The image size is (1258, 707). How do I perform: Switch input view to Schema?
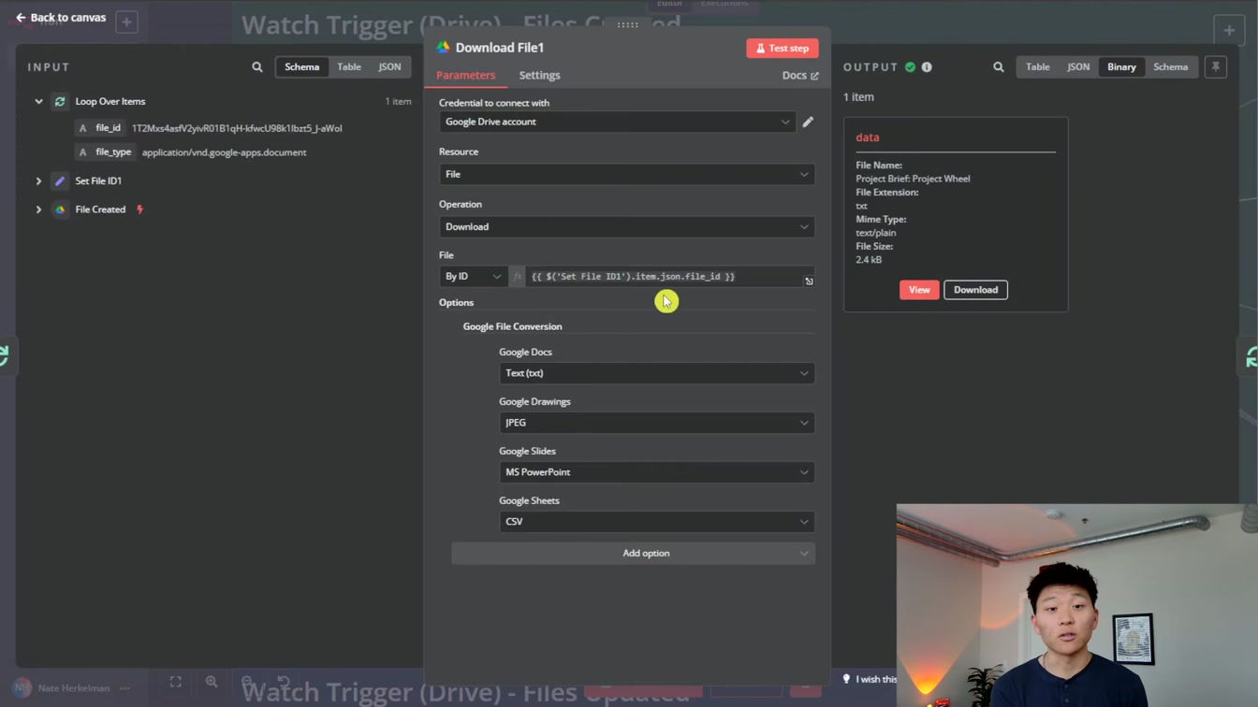point(301,67)
